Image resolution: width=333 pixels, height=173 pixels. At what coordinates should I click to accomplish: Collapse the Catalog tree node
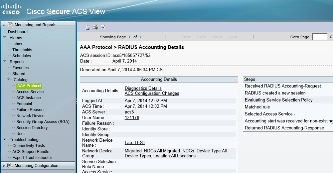(x=8, y=80)
